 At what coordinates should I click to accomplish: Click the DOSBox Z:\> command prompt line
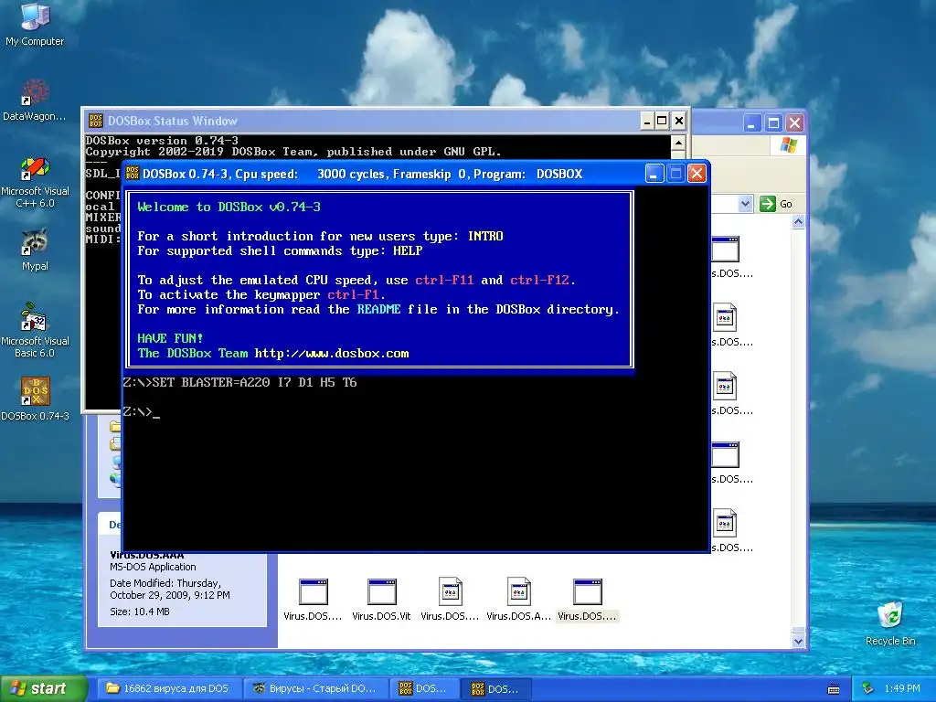(x=141, y=412)
